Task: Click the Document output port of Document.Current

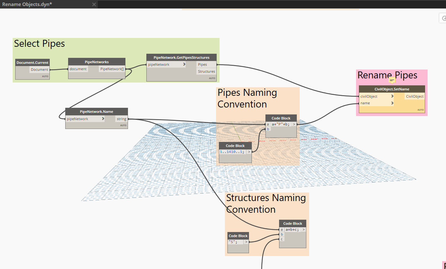Action: click(x=40, y=70)
